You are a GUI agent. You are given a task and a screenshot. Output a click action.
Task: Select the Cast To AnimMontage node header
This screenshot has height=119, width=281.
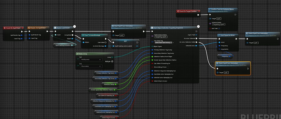(94, 35)
